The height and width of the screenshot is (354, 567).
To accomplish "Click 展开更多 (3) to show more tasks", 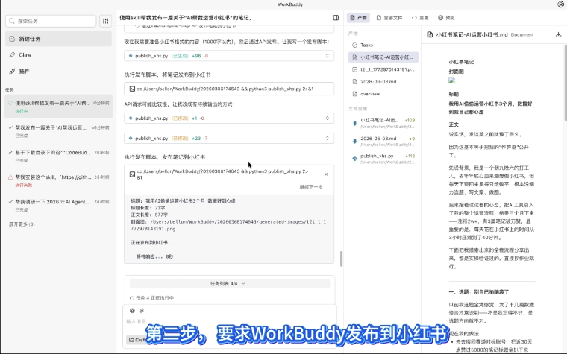I will point(22,224).
